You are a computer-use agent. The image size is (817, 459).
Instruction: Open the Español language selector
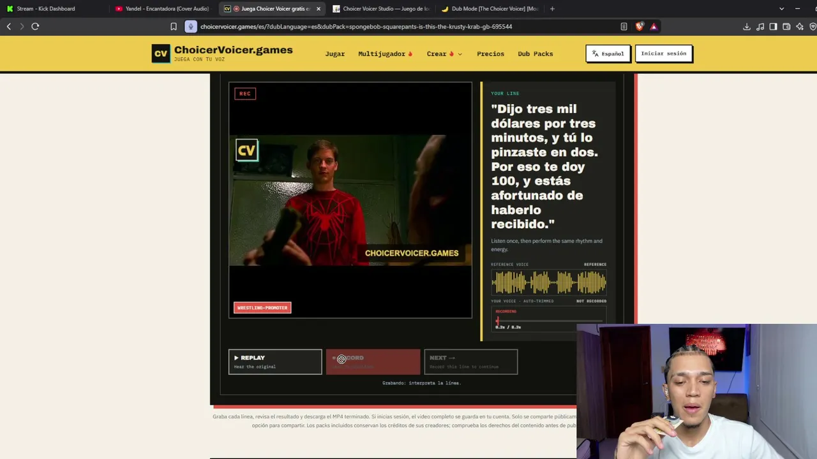click(x=608, y=54)
